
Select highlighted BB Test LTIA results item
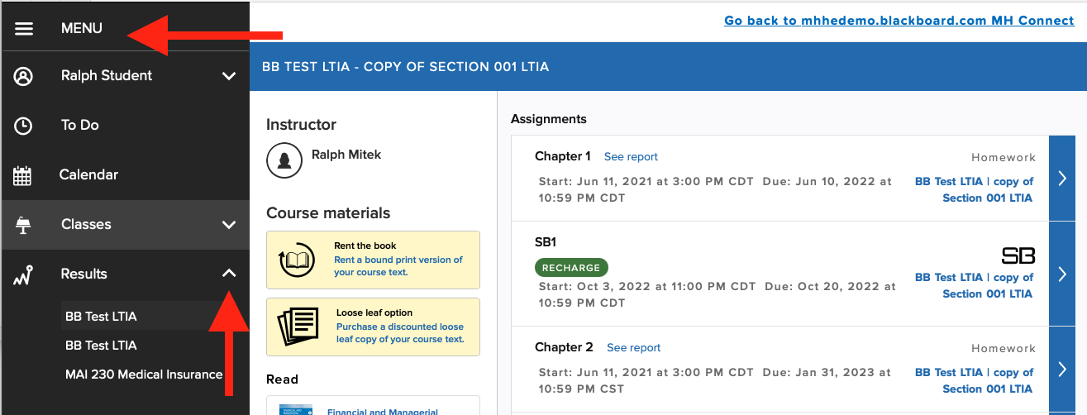pos(101,316)
